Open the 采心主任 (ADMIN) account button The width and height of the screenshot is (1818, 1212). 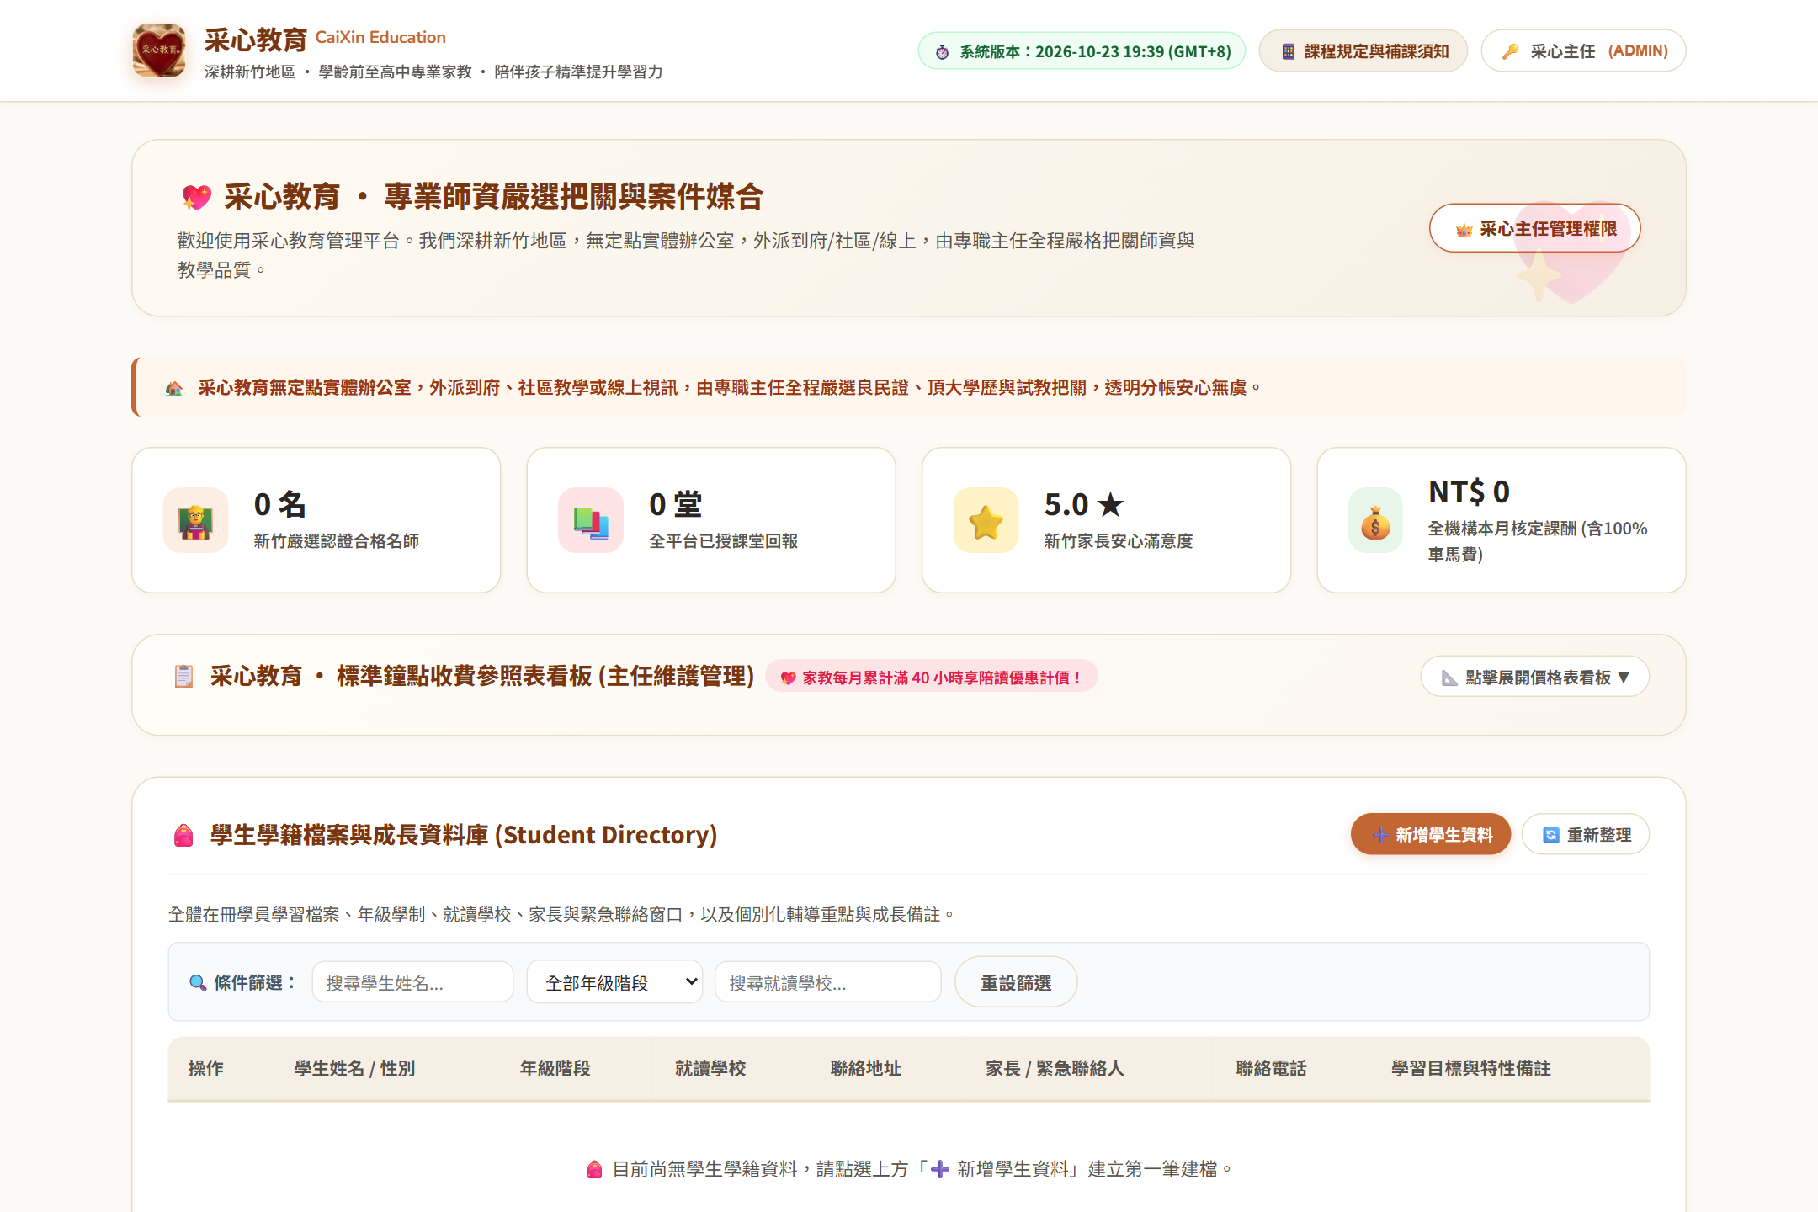tap(1583, 51)
